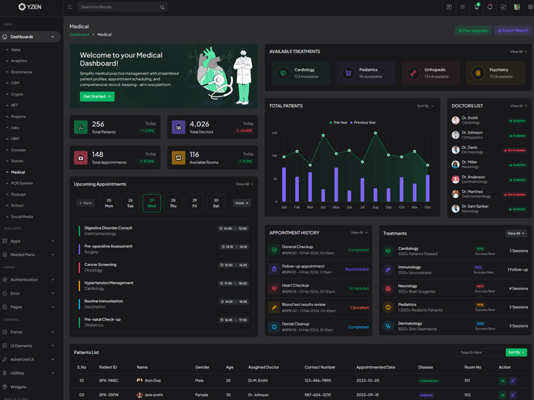
Task: Toggle the Previous Year chart legend
Action: pos(363,123)
